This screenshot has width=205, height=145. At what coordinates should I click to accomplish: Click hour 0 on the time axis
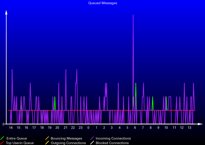[88, 128]
